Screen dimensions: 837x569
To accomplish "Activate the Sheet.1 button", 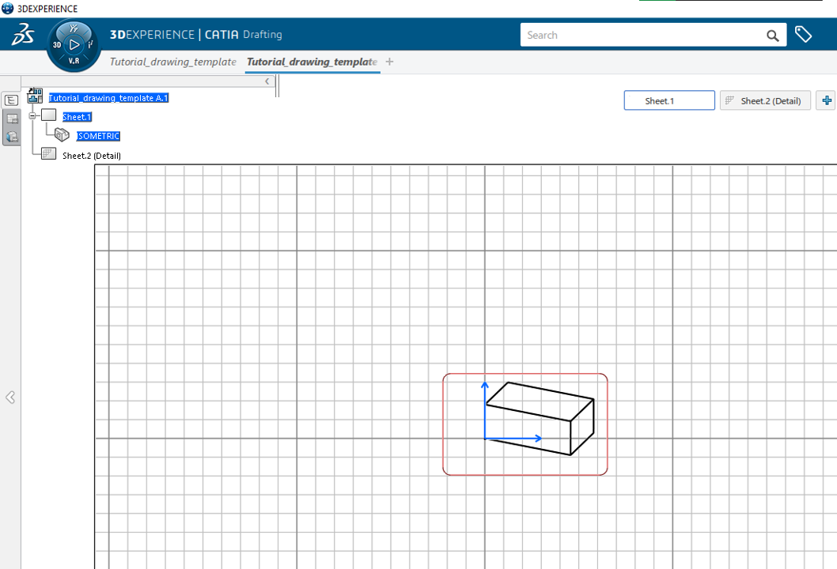I will pyautogui.click(x=668, y=100).
